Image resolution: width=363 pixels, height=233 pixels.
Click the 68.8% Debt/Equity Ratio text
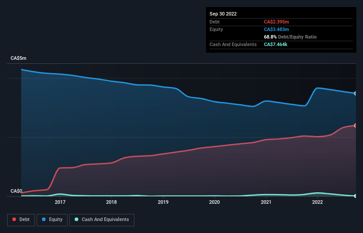[290, 37]
